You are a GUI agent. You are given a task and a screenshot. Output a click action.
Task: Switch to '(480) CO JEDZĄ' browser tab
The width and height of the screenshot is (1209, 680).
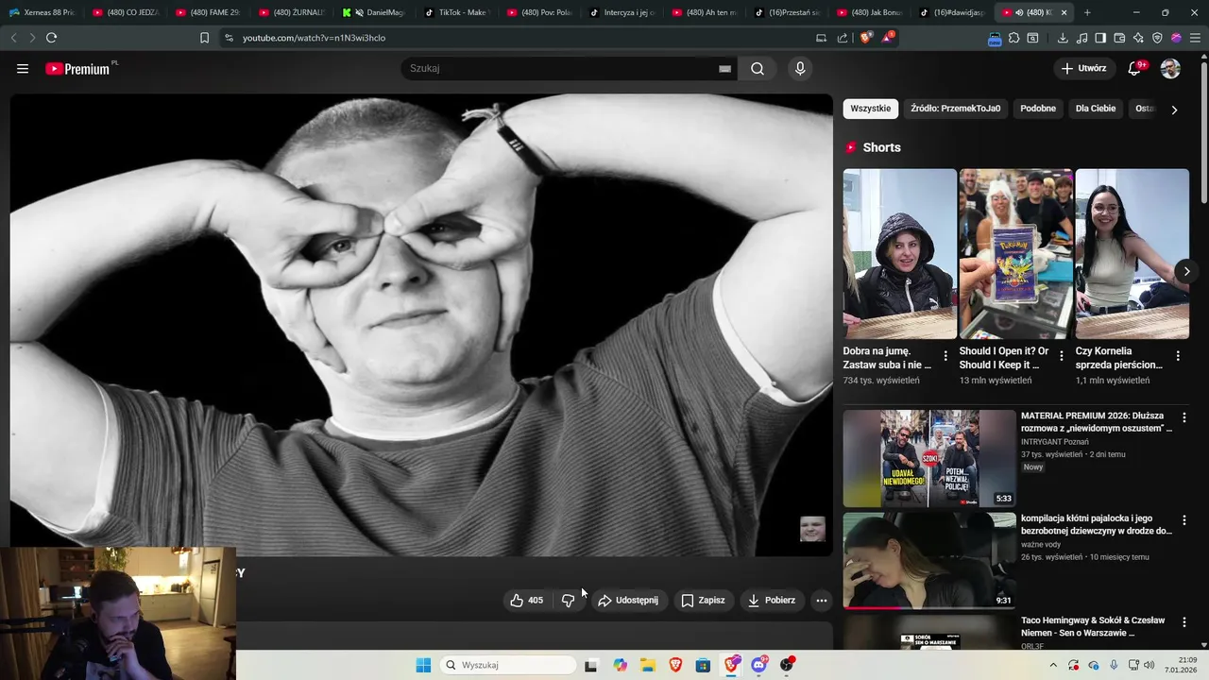(x=126, y=12)
